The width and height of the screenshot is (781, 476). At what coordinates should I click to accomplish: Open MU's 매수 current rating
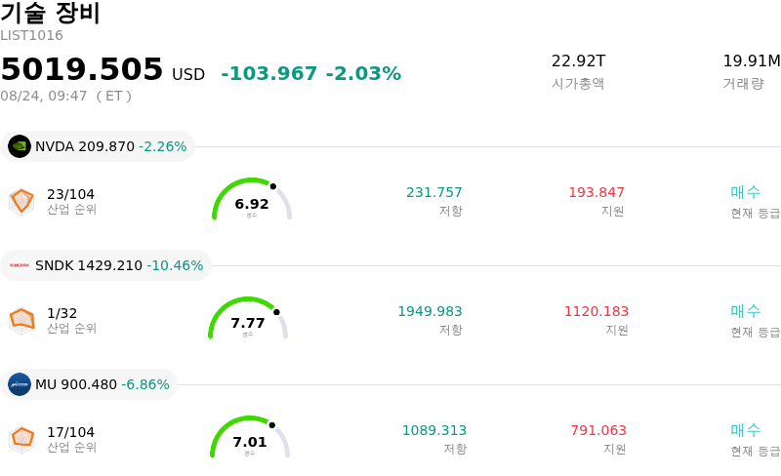746,430
